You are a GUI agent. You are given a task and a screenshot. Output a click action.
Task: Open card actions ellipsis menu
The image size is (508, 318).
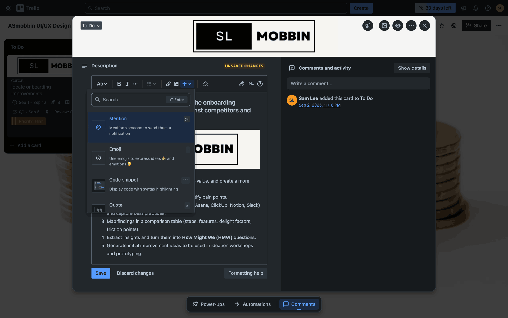411,25
